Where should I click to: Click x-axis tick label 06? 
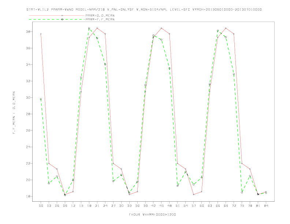[57, 206]
